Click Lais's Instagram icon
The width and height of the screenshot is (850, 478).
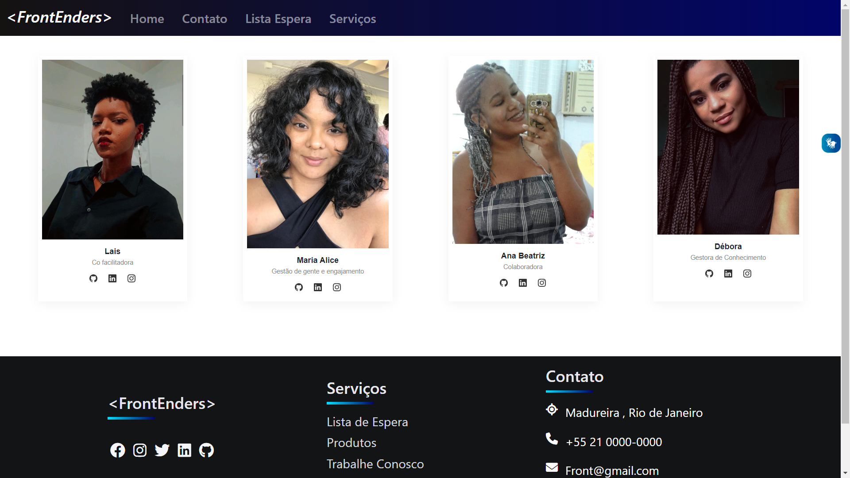coord(131,278)
